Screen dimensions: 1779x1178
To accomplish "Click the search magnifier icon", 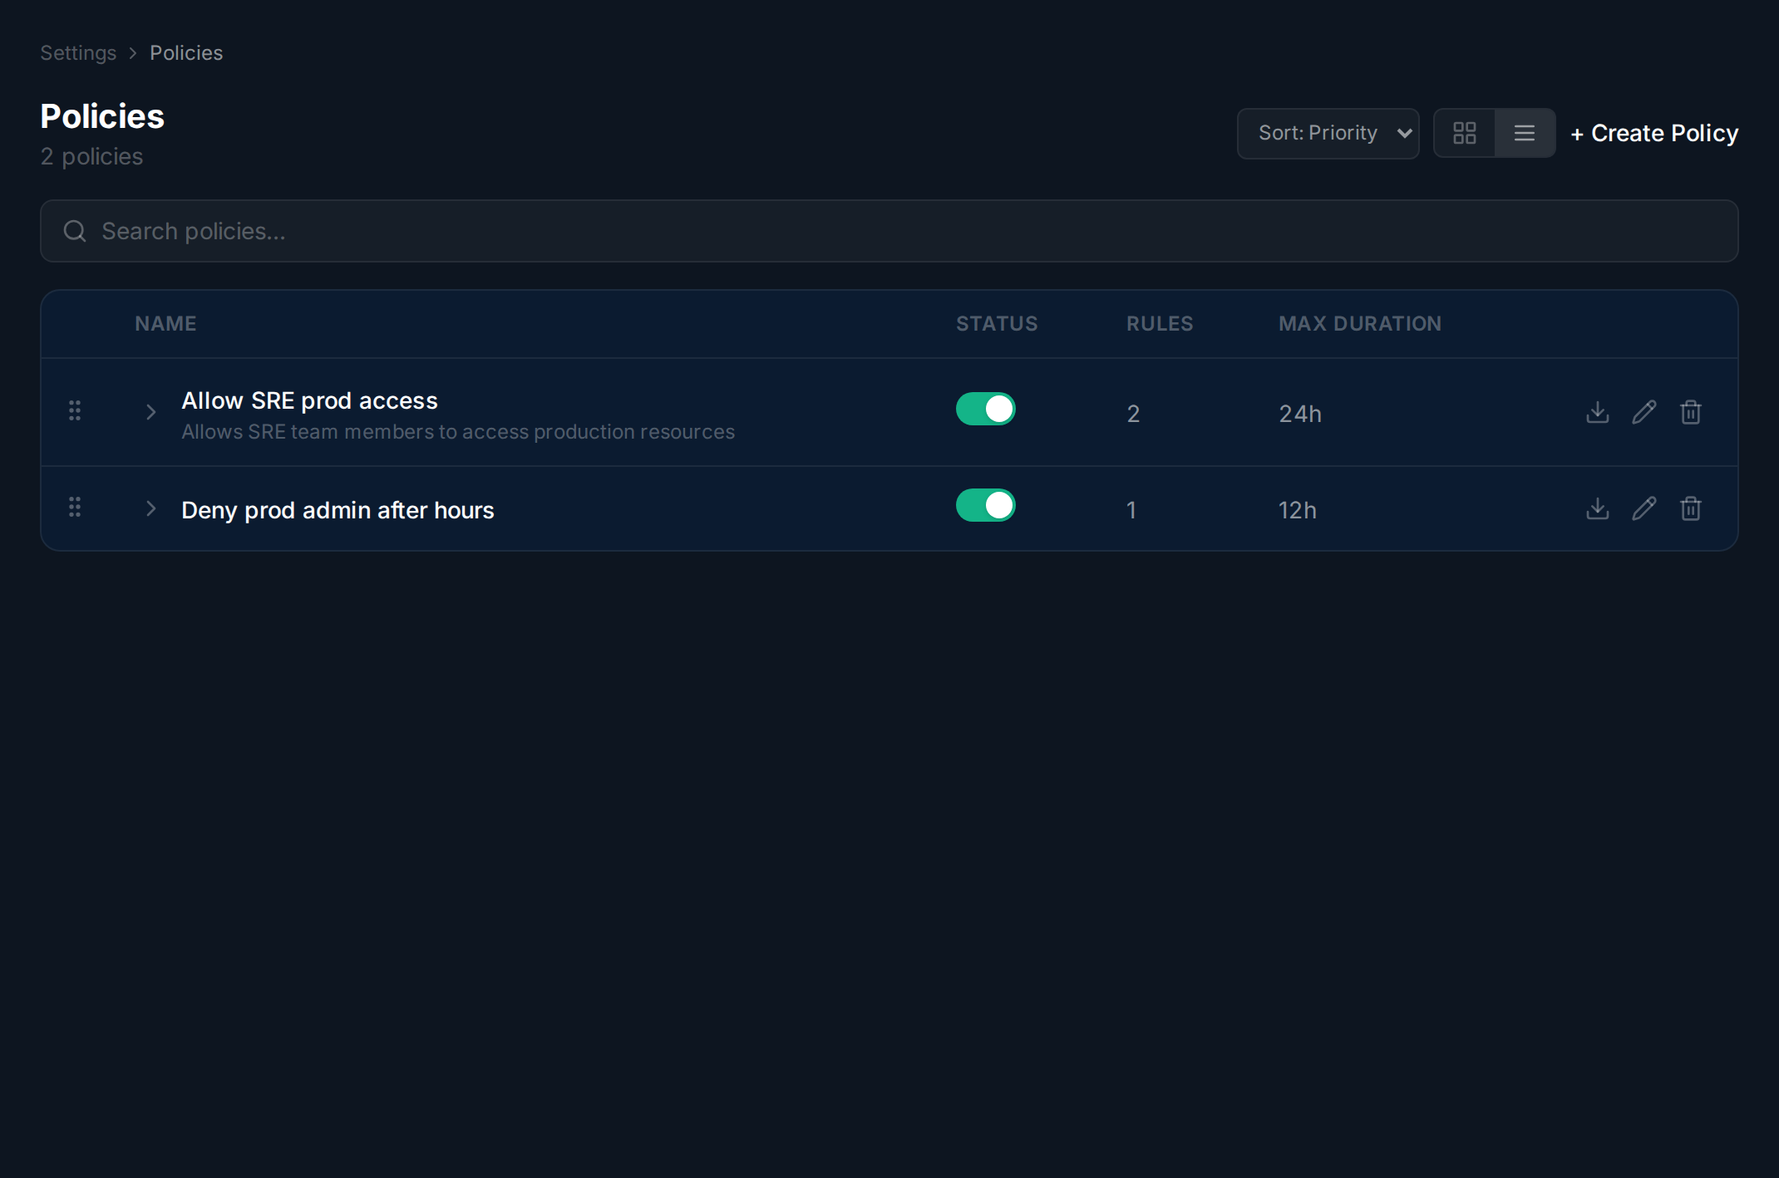I will pos(75,231).
